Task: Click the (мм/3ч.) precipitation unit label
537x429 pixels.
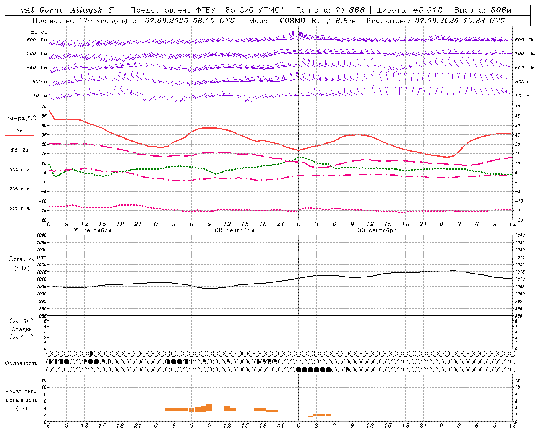Action: click(22, 321)
